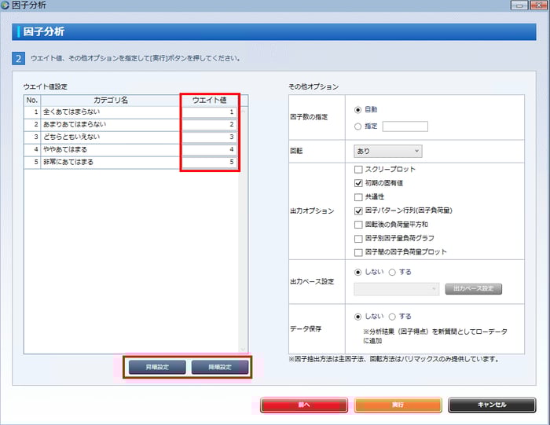Screen dimensions: 550x425
Task: Uncheck the 初期の固有値 checkbox
Action: (358, 183)
